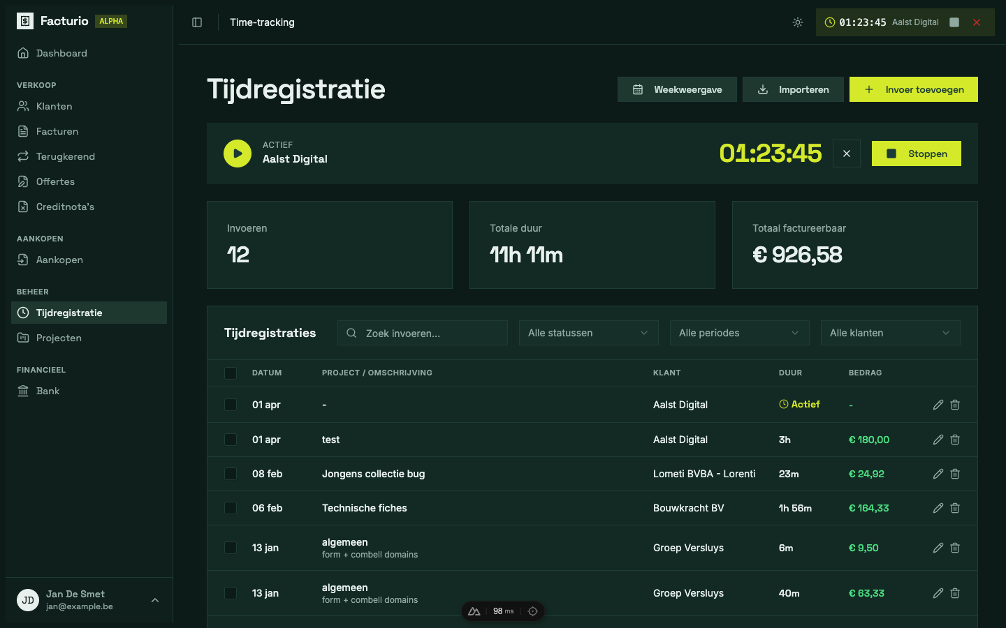
Task: Check the Technische fiches row checkbox
Action: coord(231,508)
